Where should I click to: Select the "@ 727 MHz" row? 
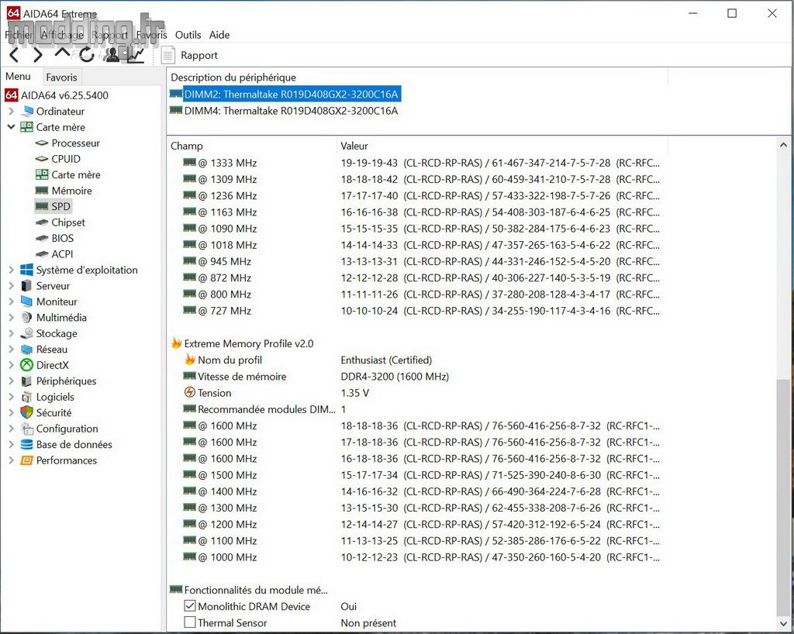coord(421,311)
